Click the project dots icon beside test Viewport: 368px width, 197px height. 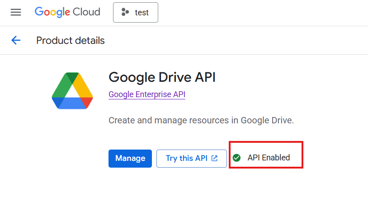(x=125, y=12)
